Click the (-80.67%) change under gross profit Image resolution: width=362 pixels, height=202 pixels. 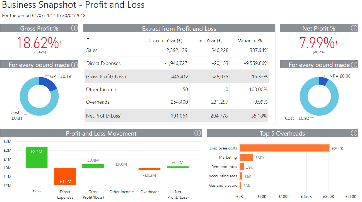pos(39,52)
